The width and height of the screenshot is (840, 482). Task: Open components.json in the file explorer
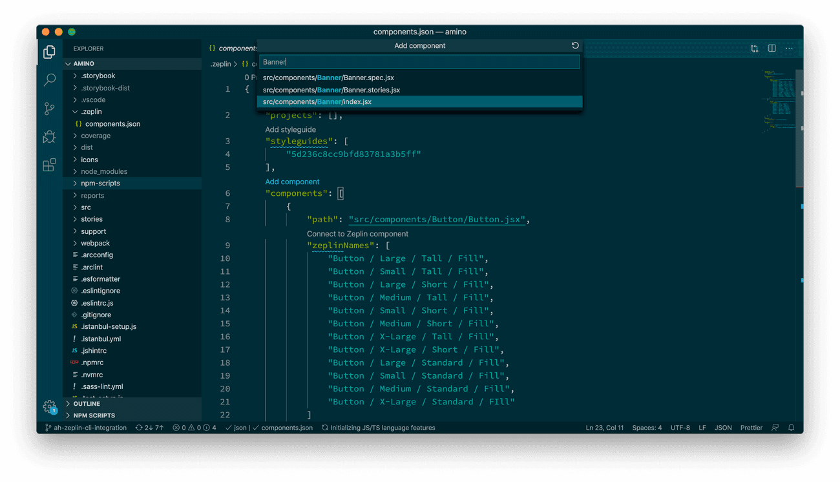click(x=112, y=124)
